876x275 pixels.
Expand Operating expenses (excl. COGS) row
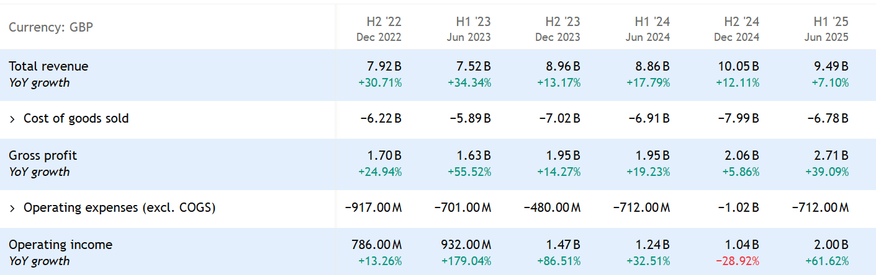pos(12,208)
